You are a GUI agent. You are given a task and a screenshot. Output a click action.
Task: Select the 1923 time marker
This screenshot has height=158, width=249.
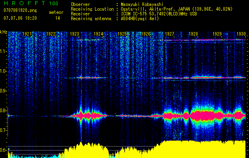coord(74,34)
